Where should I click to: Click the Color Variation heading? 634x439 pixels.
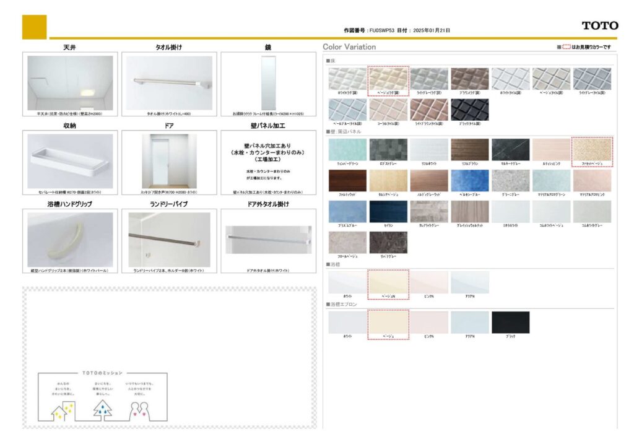(349, 47)
